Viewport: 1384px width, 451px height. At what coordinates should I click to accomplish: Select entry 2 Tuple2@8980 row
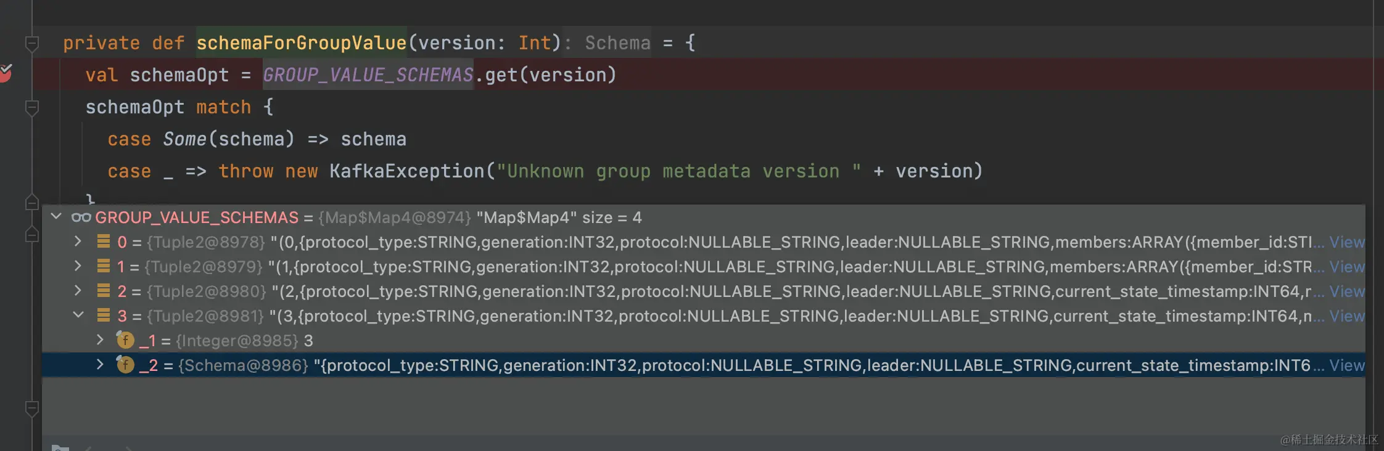click(703, 291)
